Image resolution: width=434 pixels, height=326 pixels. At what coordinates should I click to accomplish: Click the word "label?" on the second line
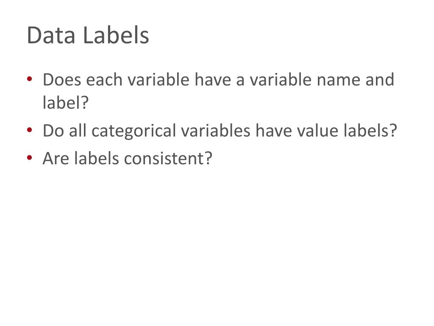pos(66,103)
